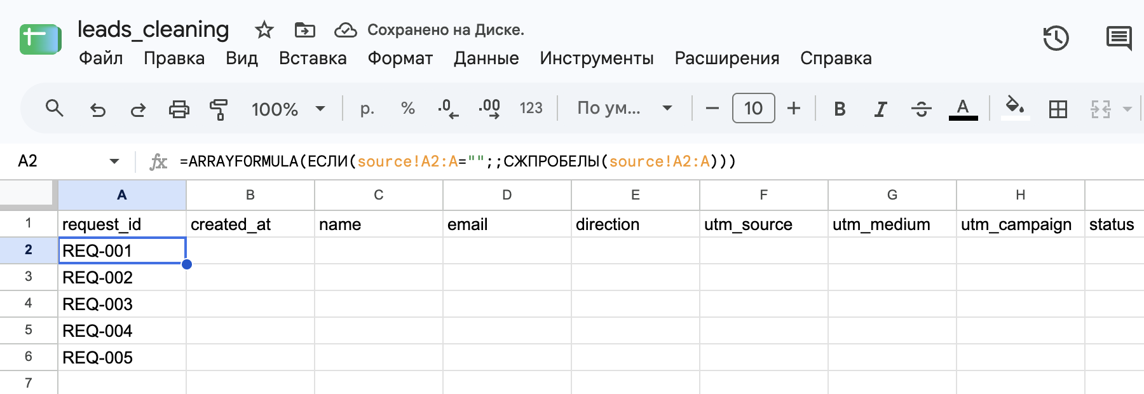Decrease font size with minus button
The image size is (1144, 394).
(712, 109)
